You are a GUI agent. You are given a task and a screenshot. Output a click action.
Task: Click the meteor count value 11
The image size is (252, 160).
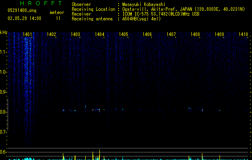tap(58, 18)
